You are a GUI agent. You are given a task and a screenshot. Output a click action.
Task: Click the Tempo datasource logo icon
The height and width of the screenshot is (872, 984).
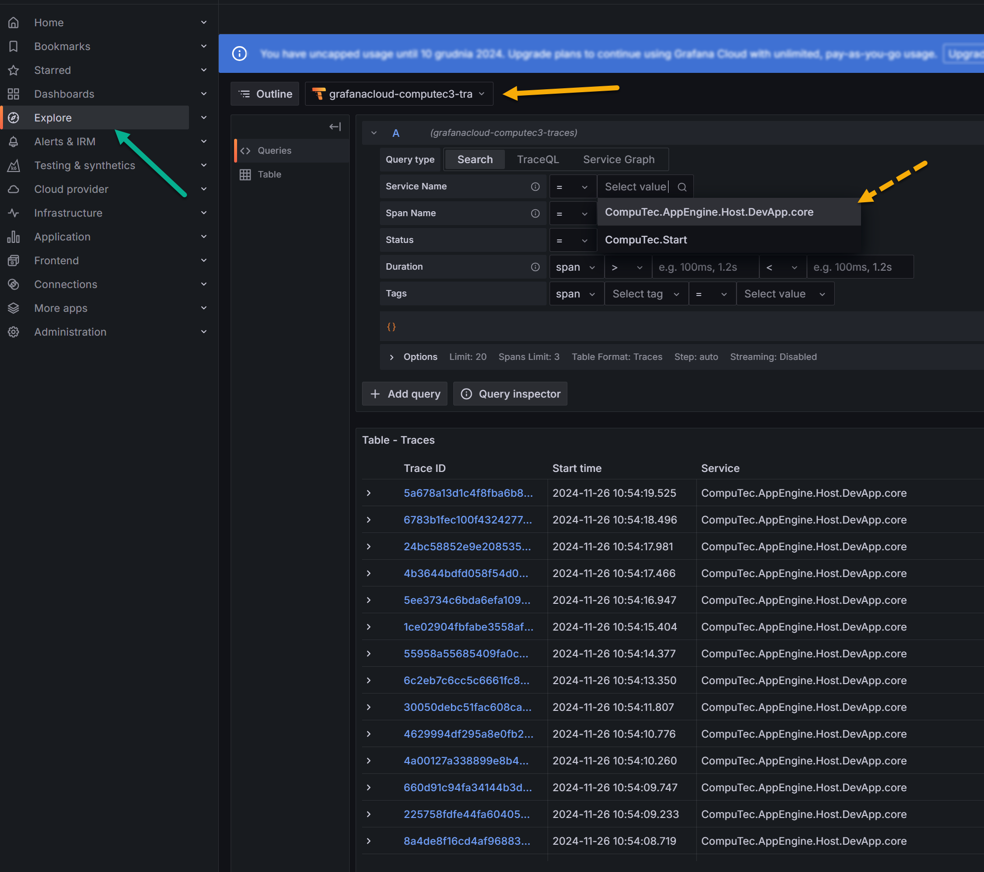click(318, 94)
